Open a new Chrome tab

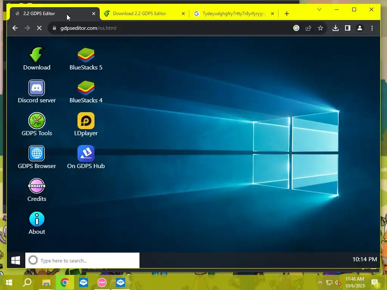(x=286, y=14)
